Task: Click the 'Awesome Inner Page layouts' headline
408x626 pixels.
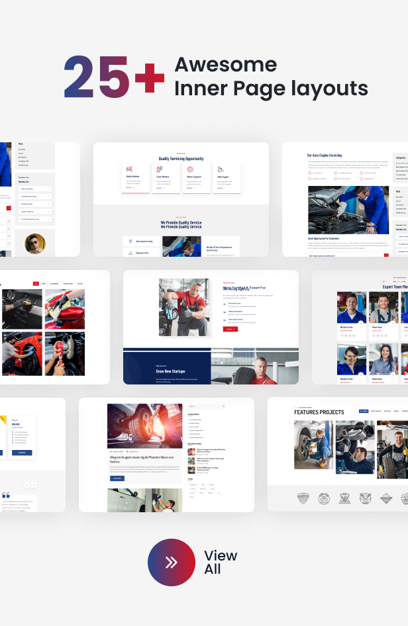Action: (271, 77)
